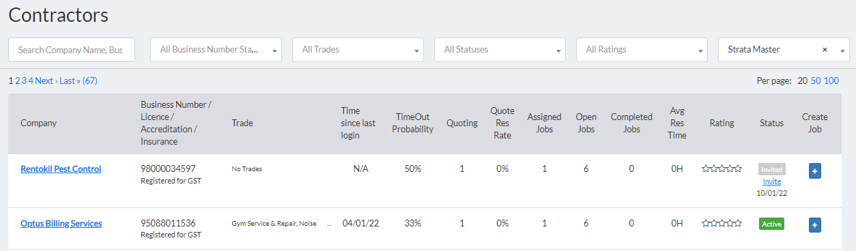Focus the Search Company Name field
The height and width of the screenshot is (251, 856).
coord(72,50)
